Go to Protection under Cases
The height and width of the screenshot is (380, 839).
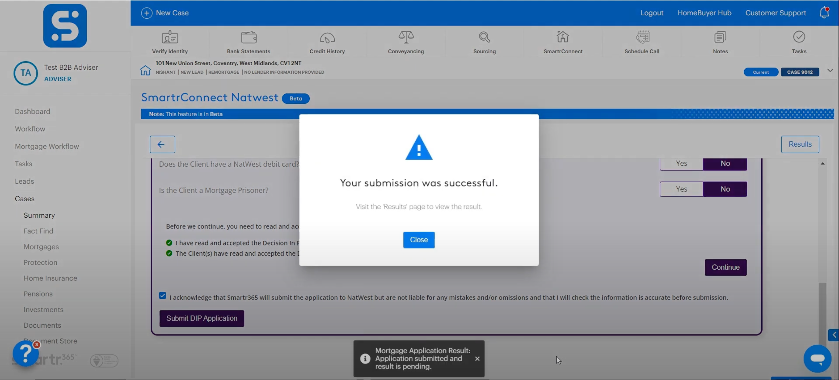pos(40,262)
